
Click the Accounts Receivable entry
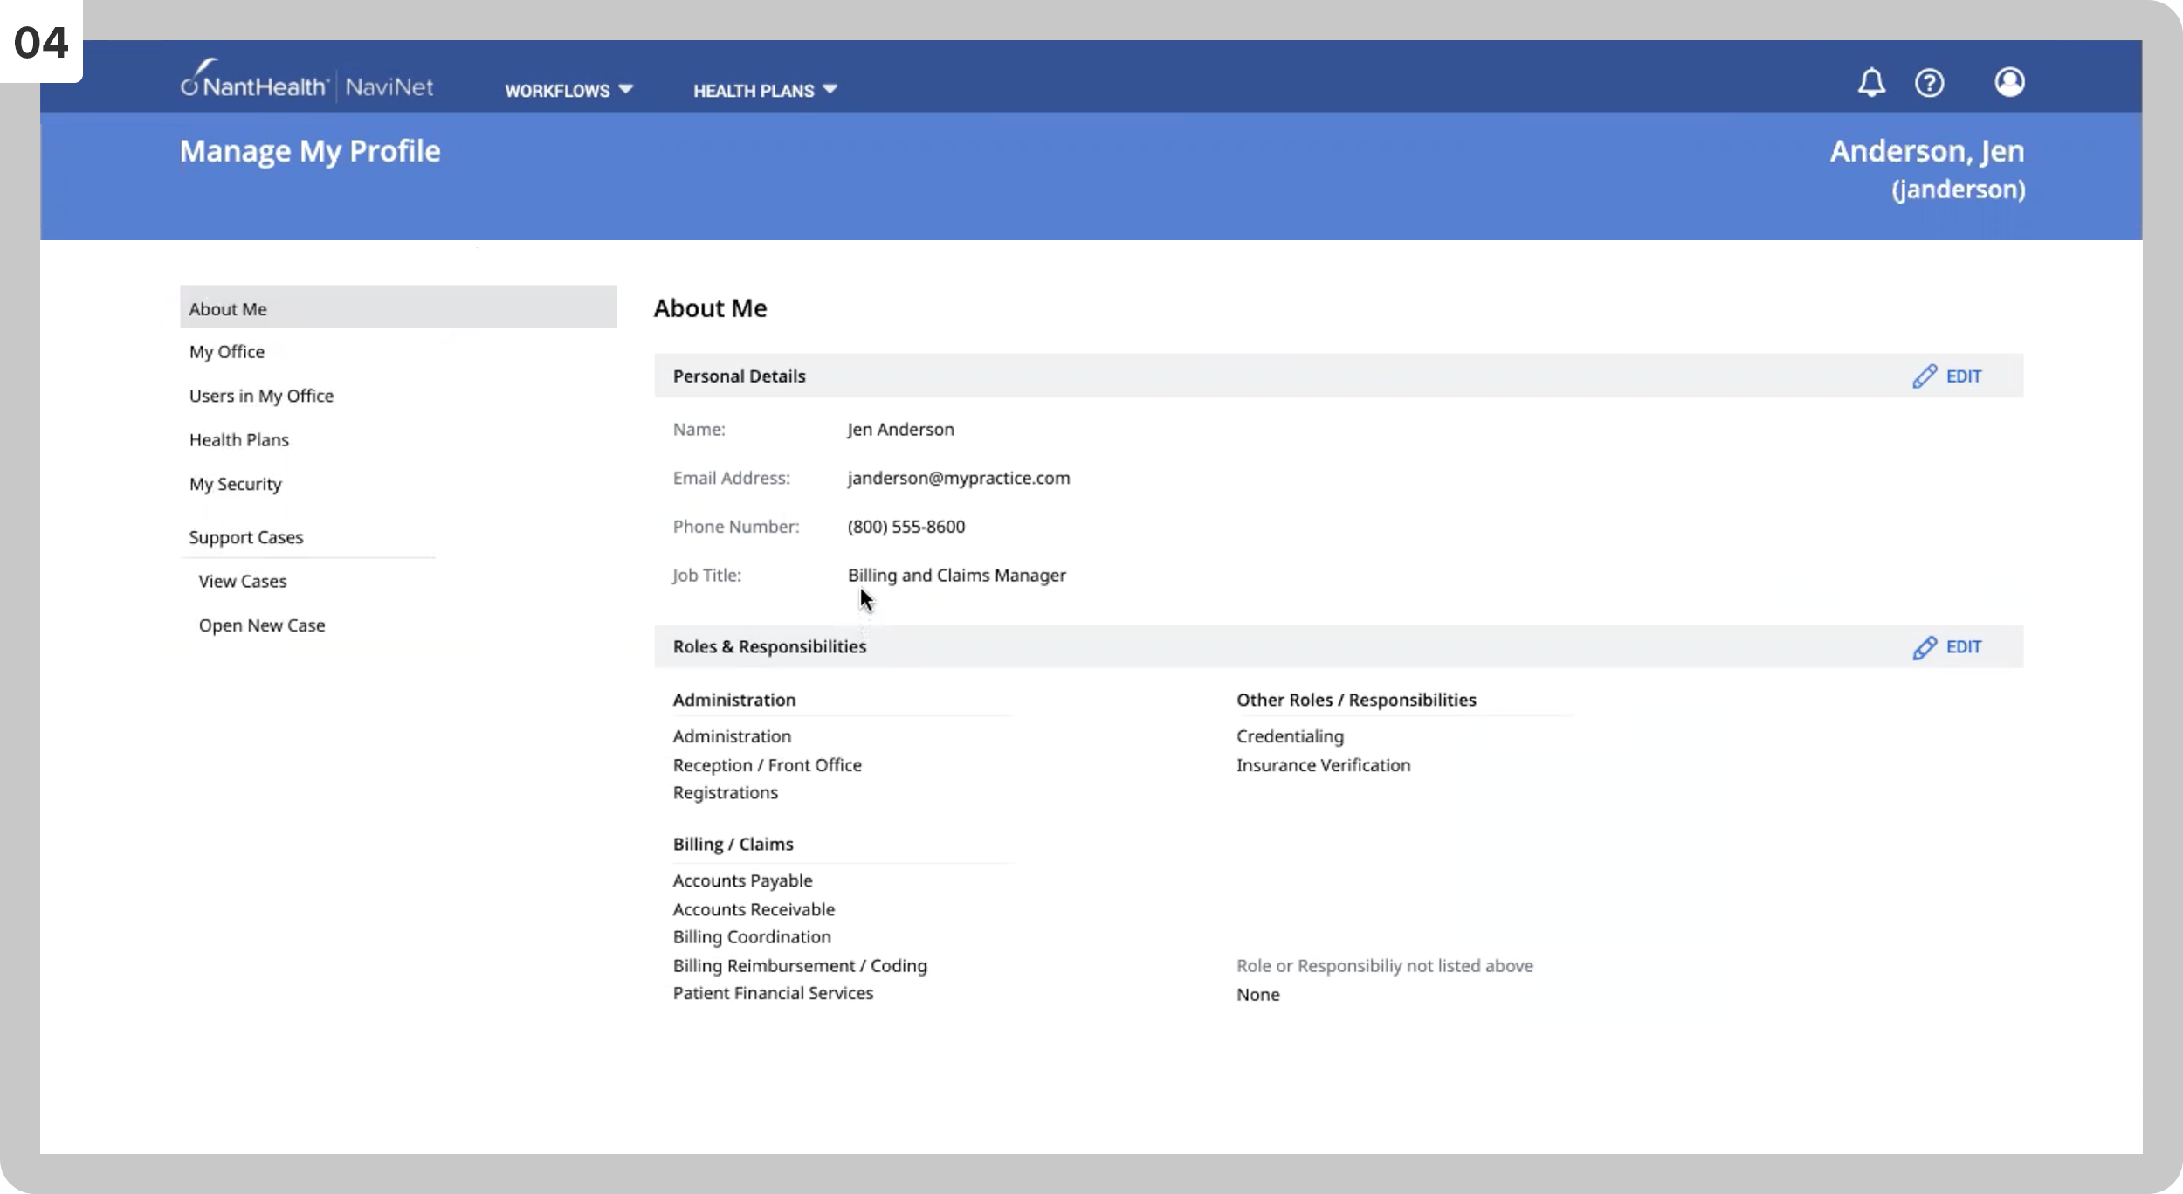click(x=754, y=909)
